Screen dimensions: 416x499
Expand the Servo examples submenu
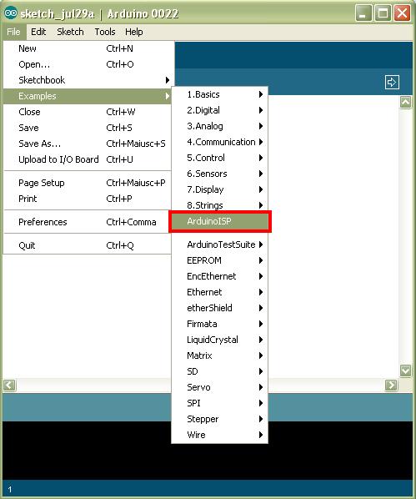pos(220,387)
